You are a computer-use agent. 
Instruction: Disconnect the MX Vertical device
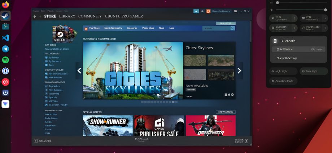[317, 49]
